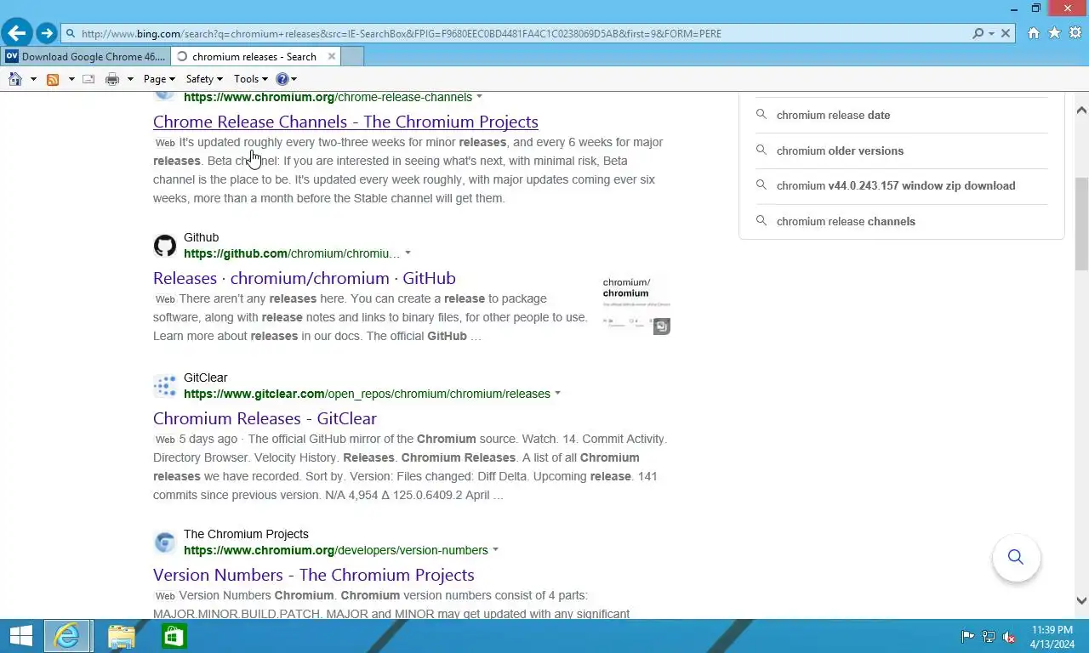Open the Page menu

point(159,79)
